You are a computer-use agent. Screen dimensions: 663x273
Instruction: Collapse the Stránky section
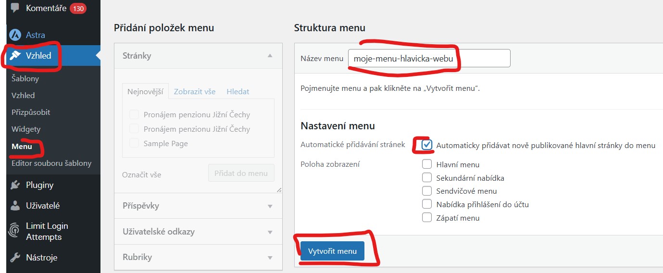270,56
